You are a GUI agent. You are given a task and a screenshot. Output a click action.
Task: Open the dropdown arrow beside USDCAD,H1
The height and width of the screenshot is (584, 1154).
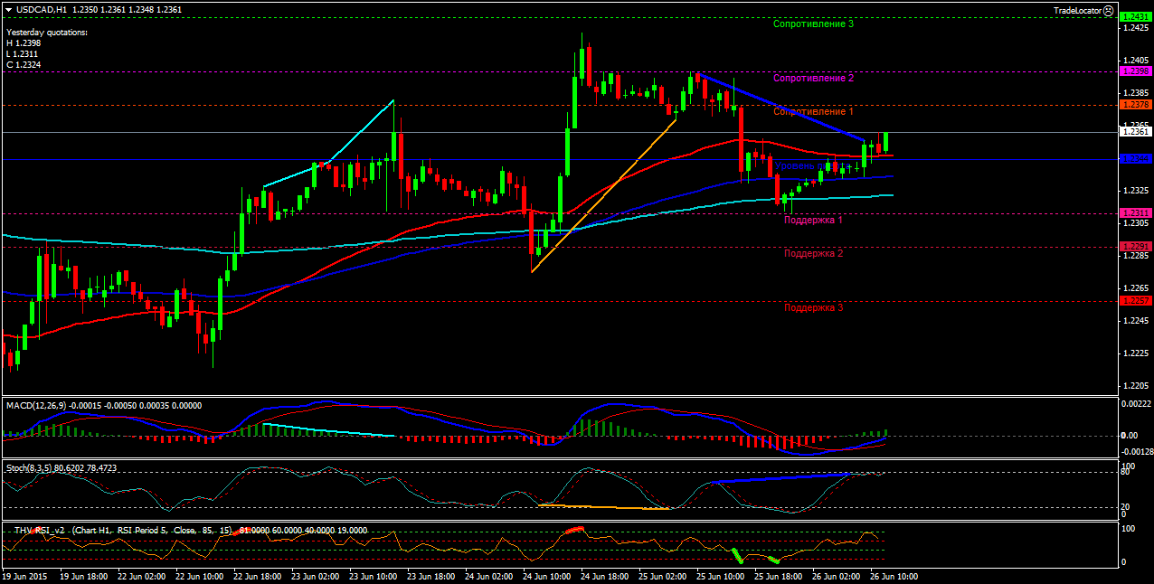(8, 9)
